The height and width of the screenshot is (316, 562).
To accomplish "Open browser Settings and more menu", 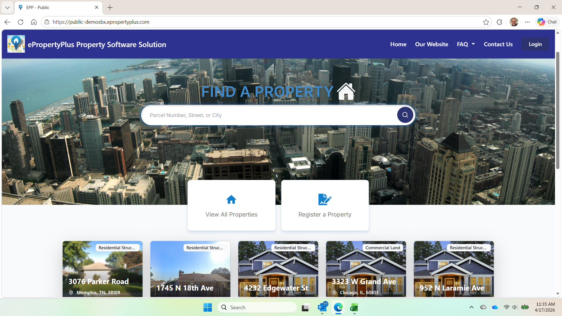I will [x=527, y=22].
